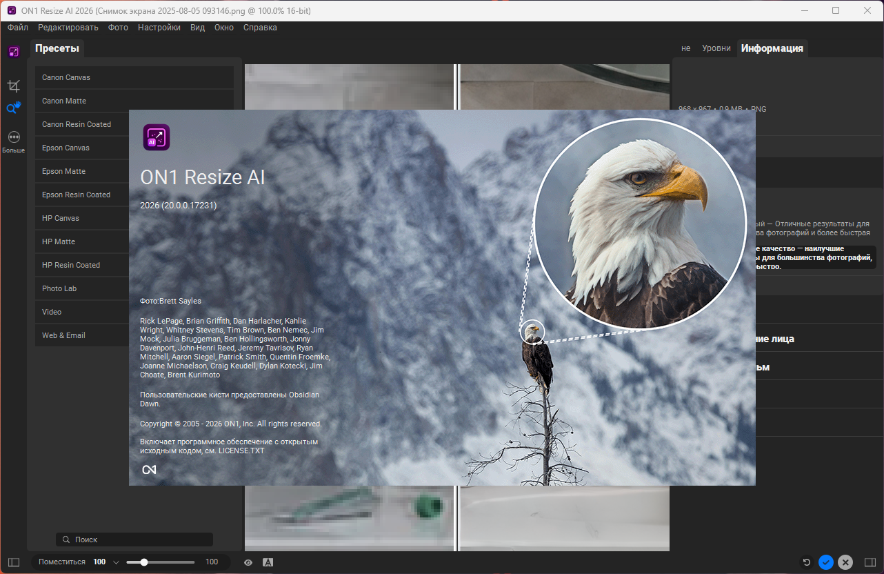Screen dimensions: 884x574
Task: Open the Поместиться zoom dropdown arrow
Action: 116,562
